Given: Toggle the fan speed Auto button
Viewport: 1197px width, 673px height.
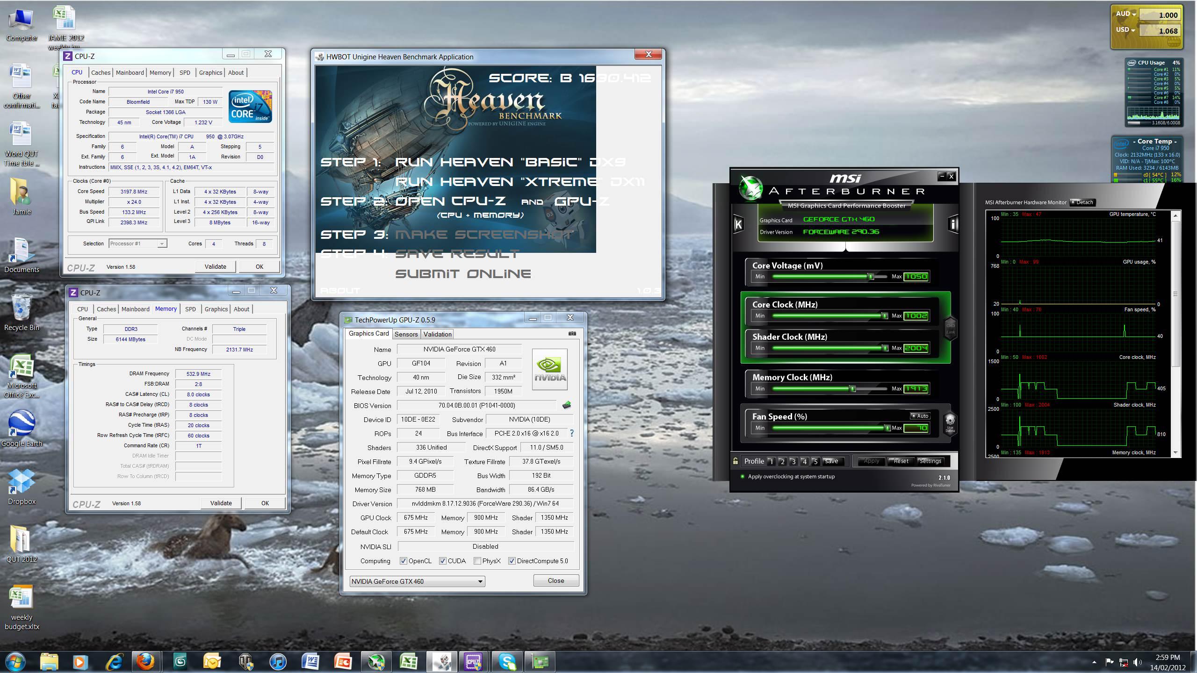Looking at the screenshot, I should coord(920,416).
